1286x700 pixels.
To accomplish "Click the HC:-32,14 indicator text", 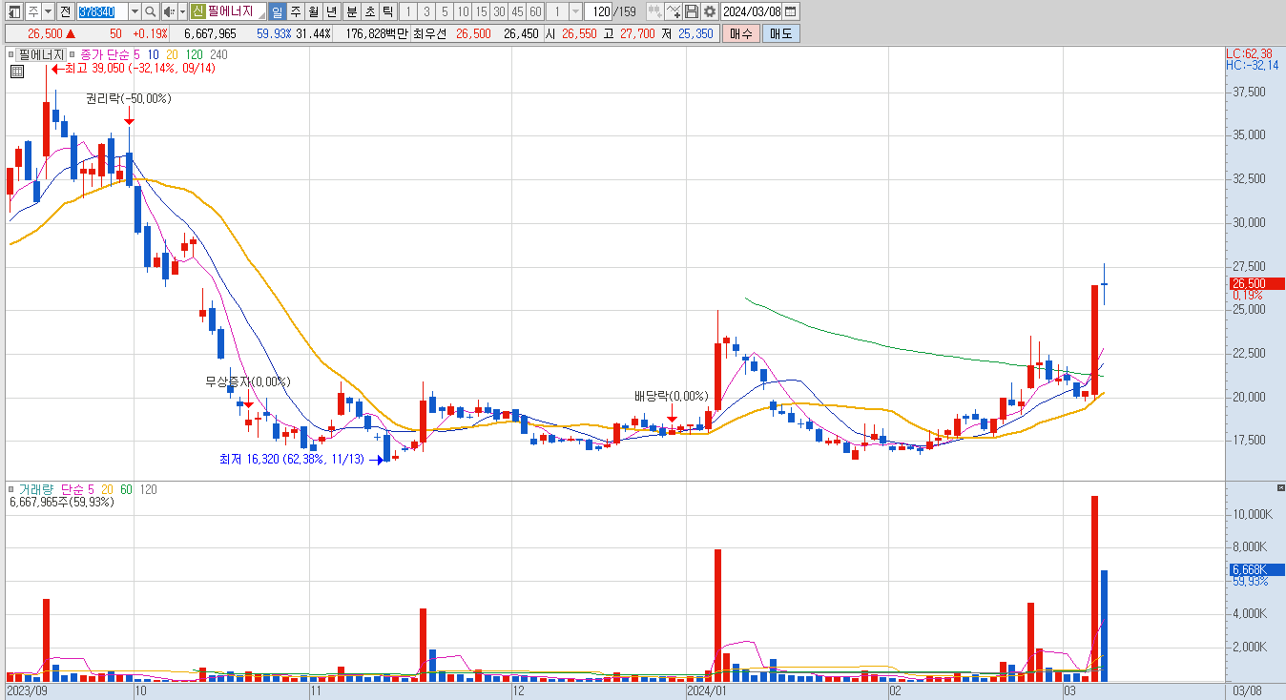I will coord(1252,65).
